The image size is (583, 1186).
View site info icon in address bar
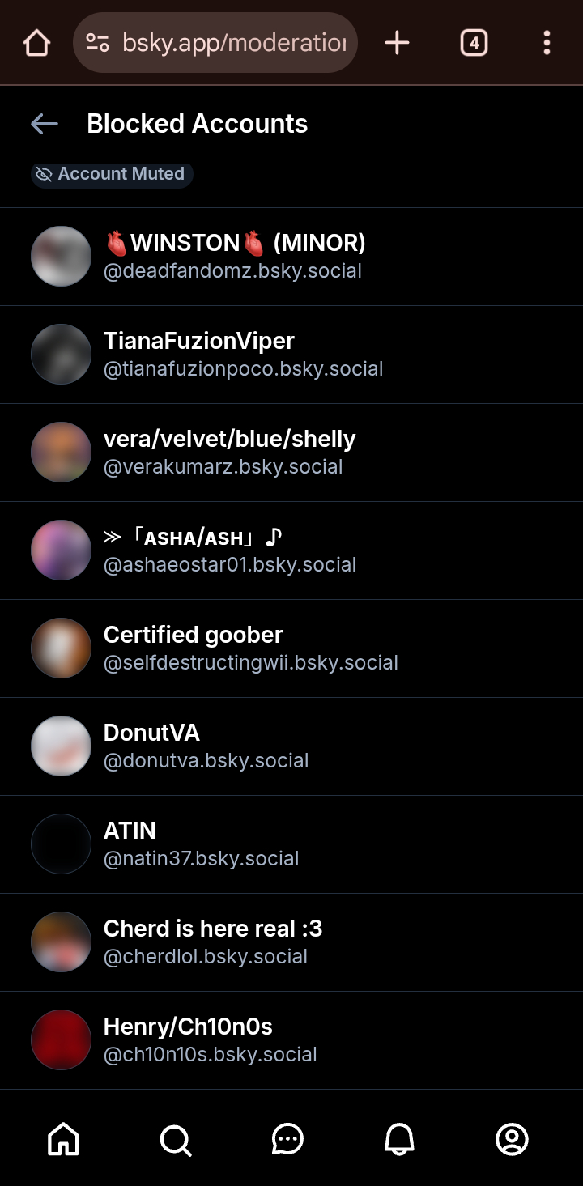click(x=98, y=43)
